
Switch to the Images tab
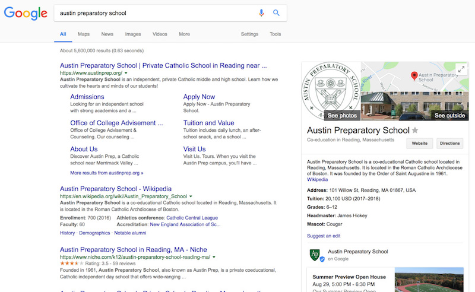pyautogui.click(x=132, y=34)
